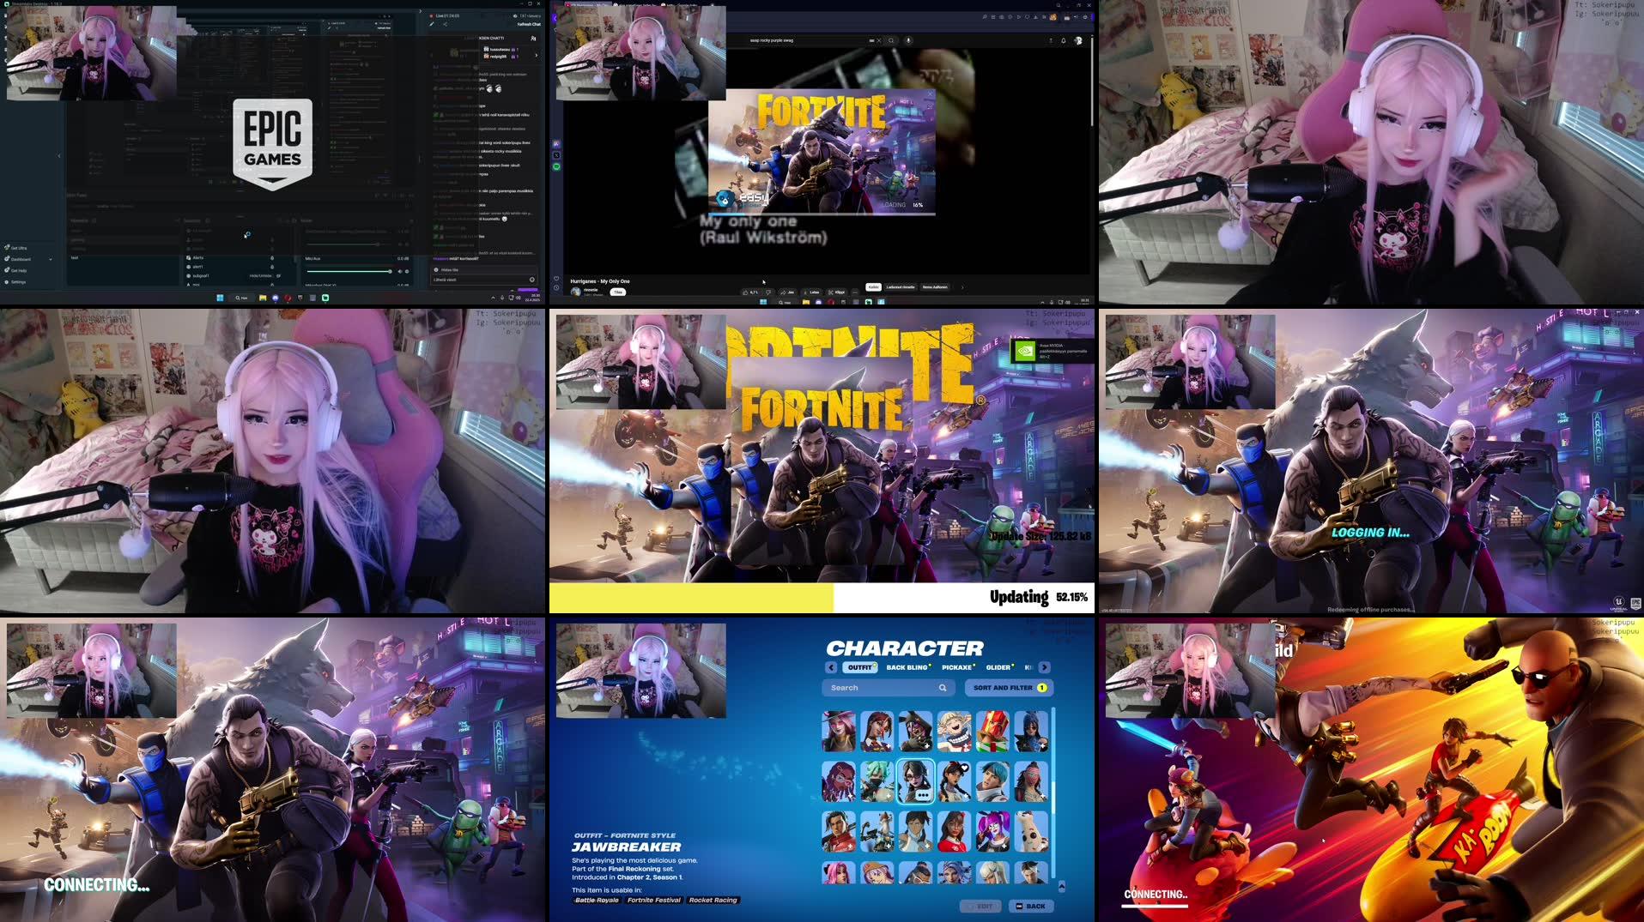Show more YouTube filter chips with arrow
Viewport: 1644px width, 922px height.
pos(962,287)
